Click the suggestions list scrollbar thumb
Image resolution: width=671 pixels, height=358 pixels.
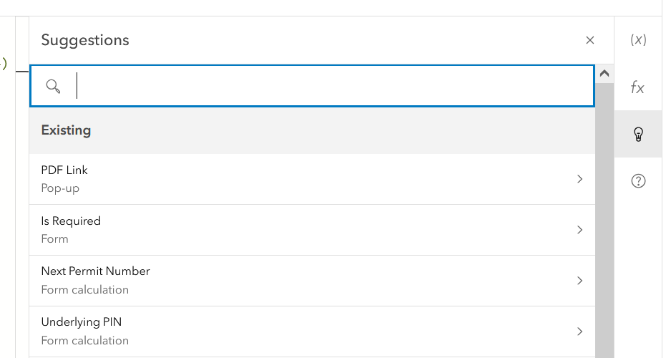point(604,215)
